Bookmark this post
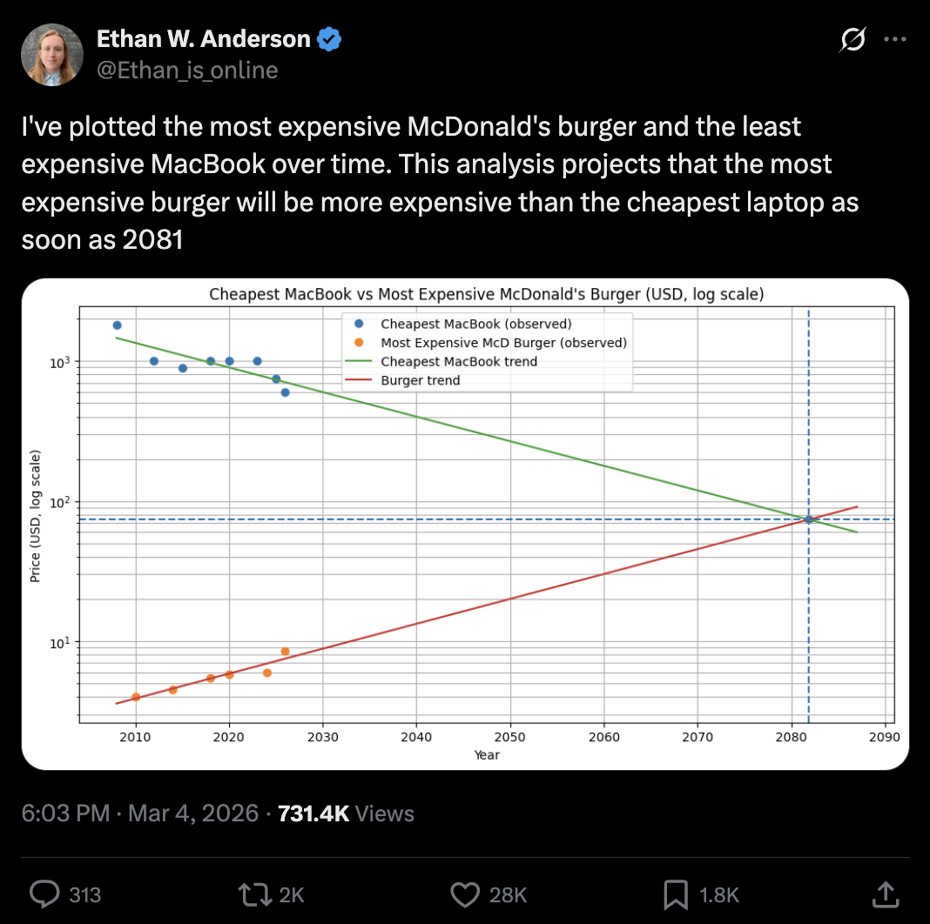The width and height of the screenshot is (930, 924). [677, 894]
